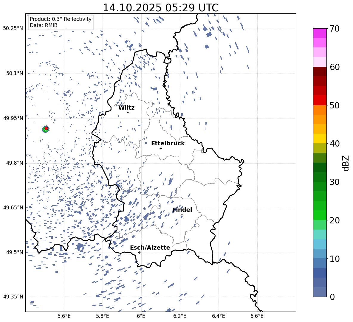353x322 pixels.
Task: Pick the magenta swatch at top of colorbar
Action: click(320, 33)
